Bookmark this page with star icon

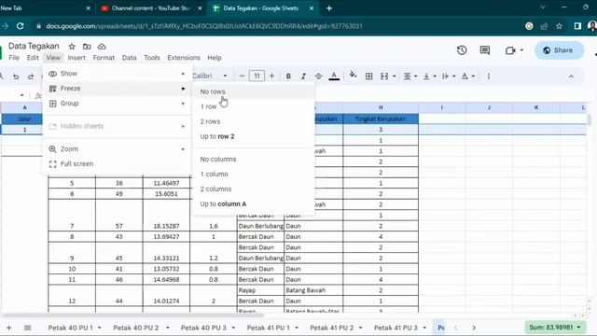559,26
